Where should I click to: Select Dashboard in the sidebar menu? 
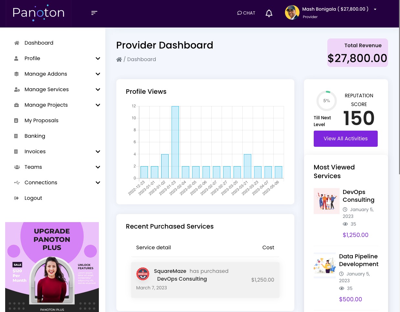click(39, 43)
